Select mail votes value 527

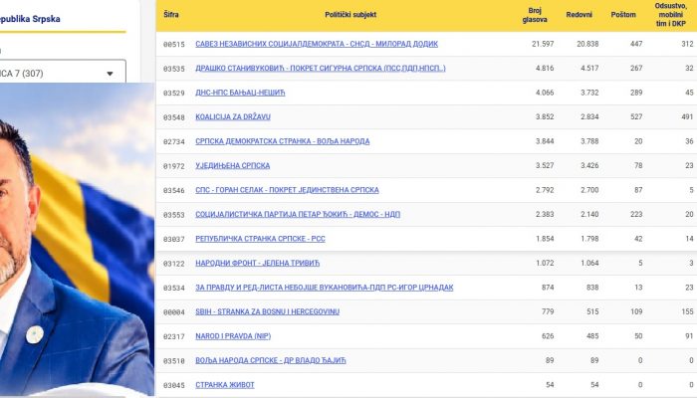point(636,116)
